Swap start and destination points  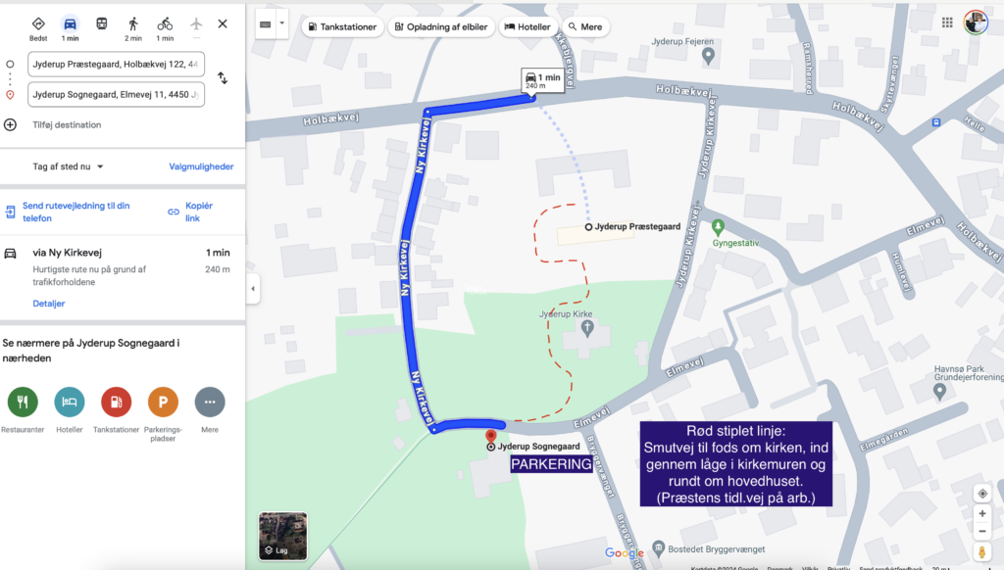(223, 78)
